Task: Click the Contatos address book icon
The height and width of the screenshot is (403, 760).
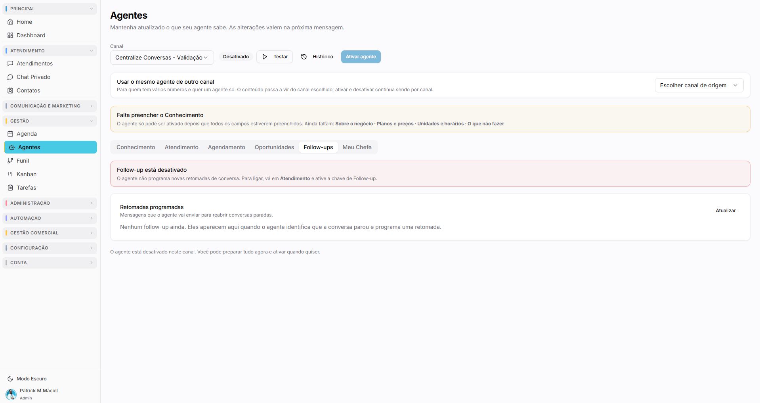Action: pos(10,90)
